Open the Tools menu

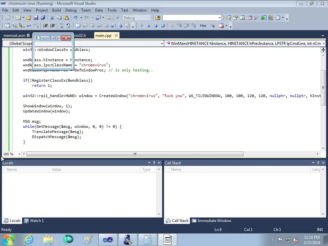click(x=112, y=10)
